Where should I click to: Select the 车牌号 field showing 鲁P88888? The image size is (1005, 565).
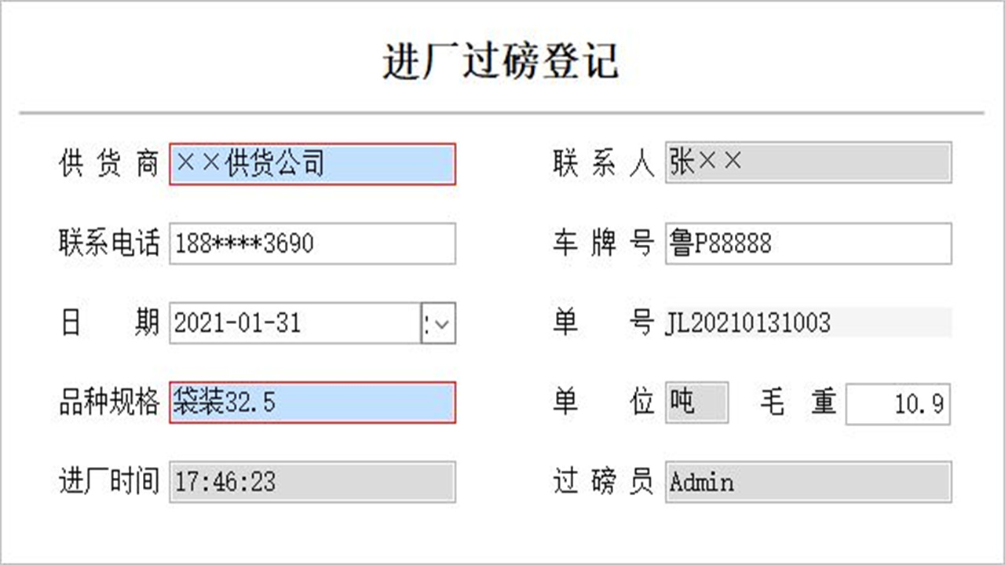pyautogui.click(x=807, y=244)
